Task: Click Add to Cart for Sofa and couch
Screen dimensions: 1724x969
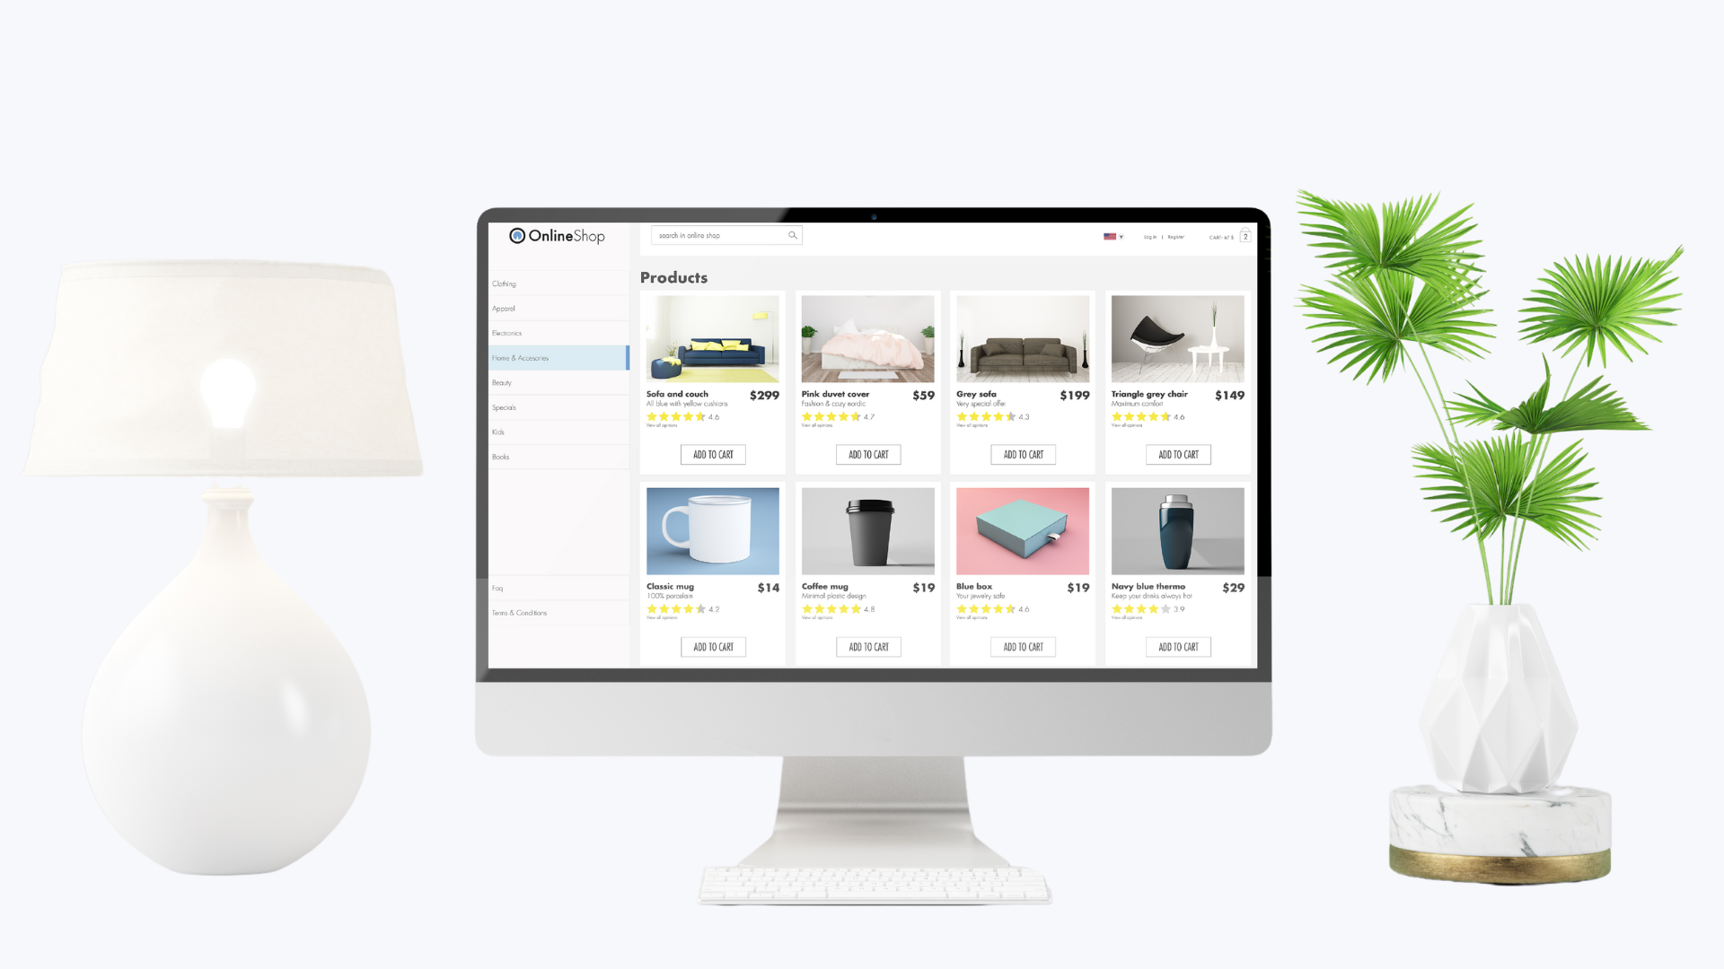Action: click(713, 454)
